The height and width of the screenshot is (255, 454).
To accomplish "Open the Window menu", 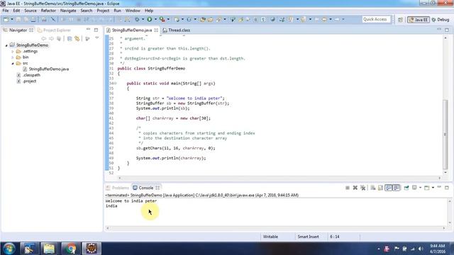I will tap(133, 11).
